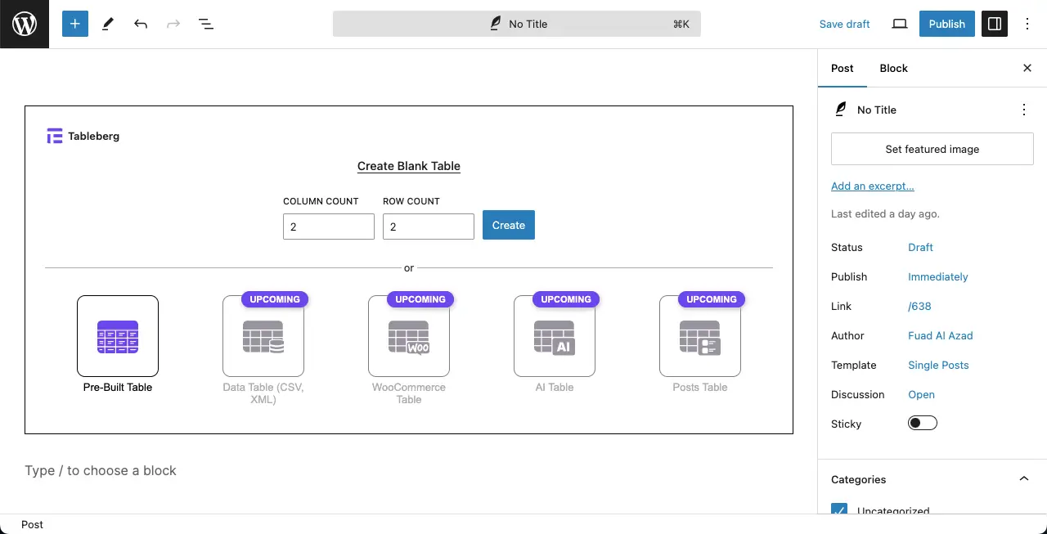Click the UPCOMING badge on AI Table

click(566, 299)
